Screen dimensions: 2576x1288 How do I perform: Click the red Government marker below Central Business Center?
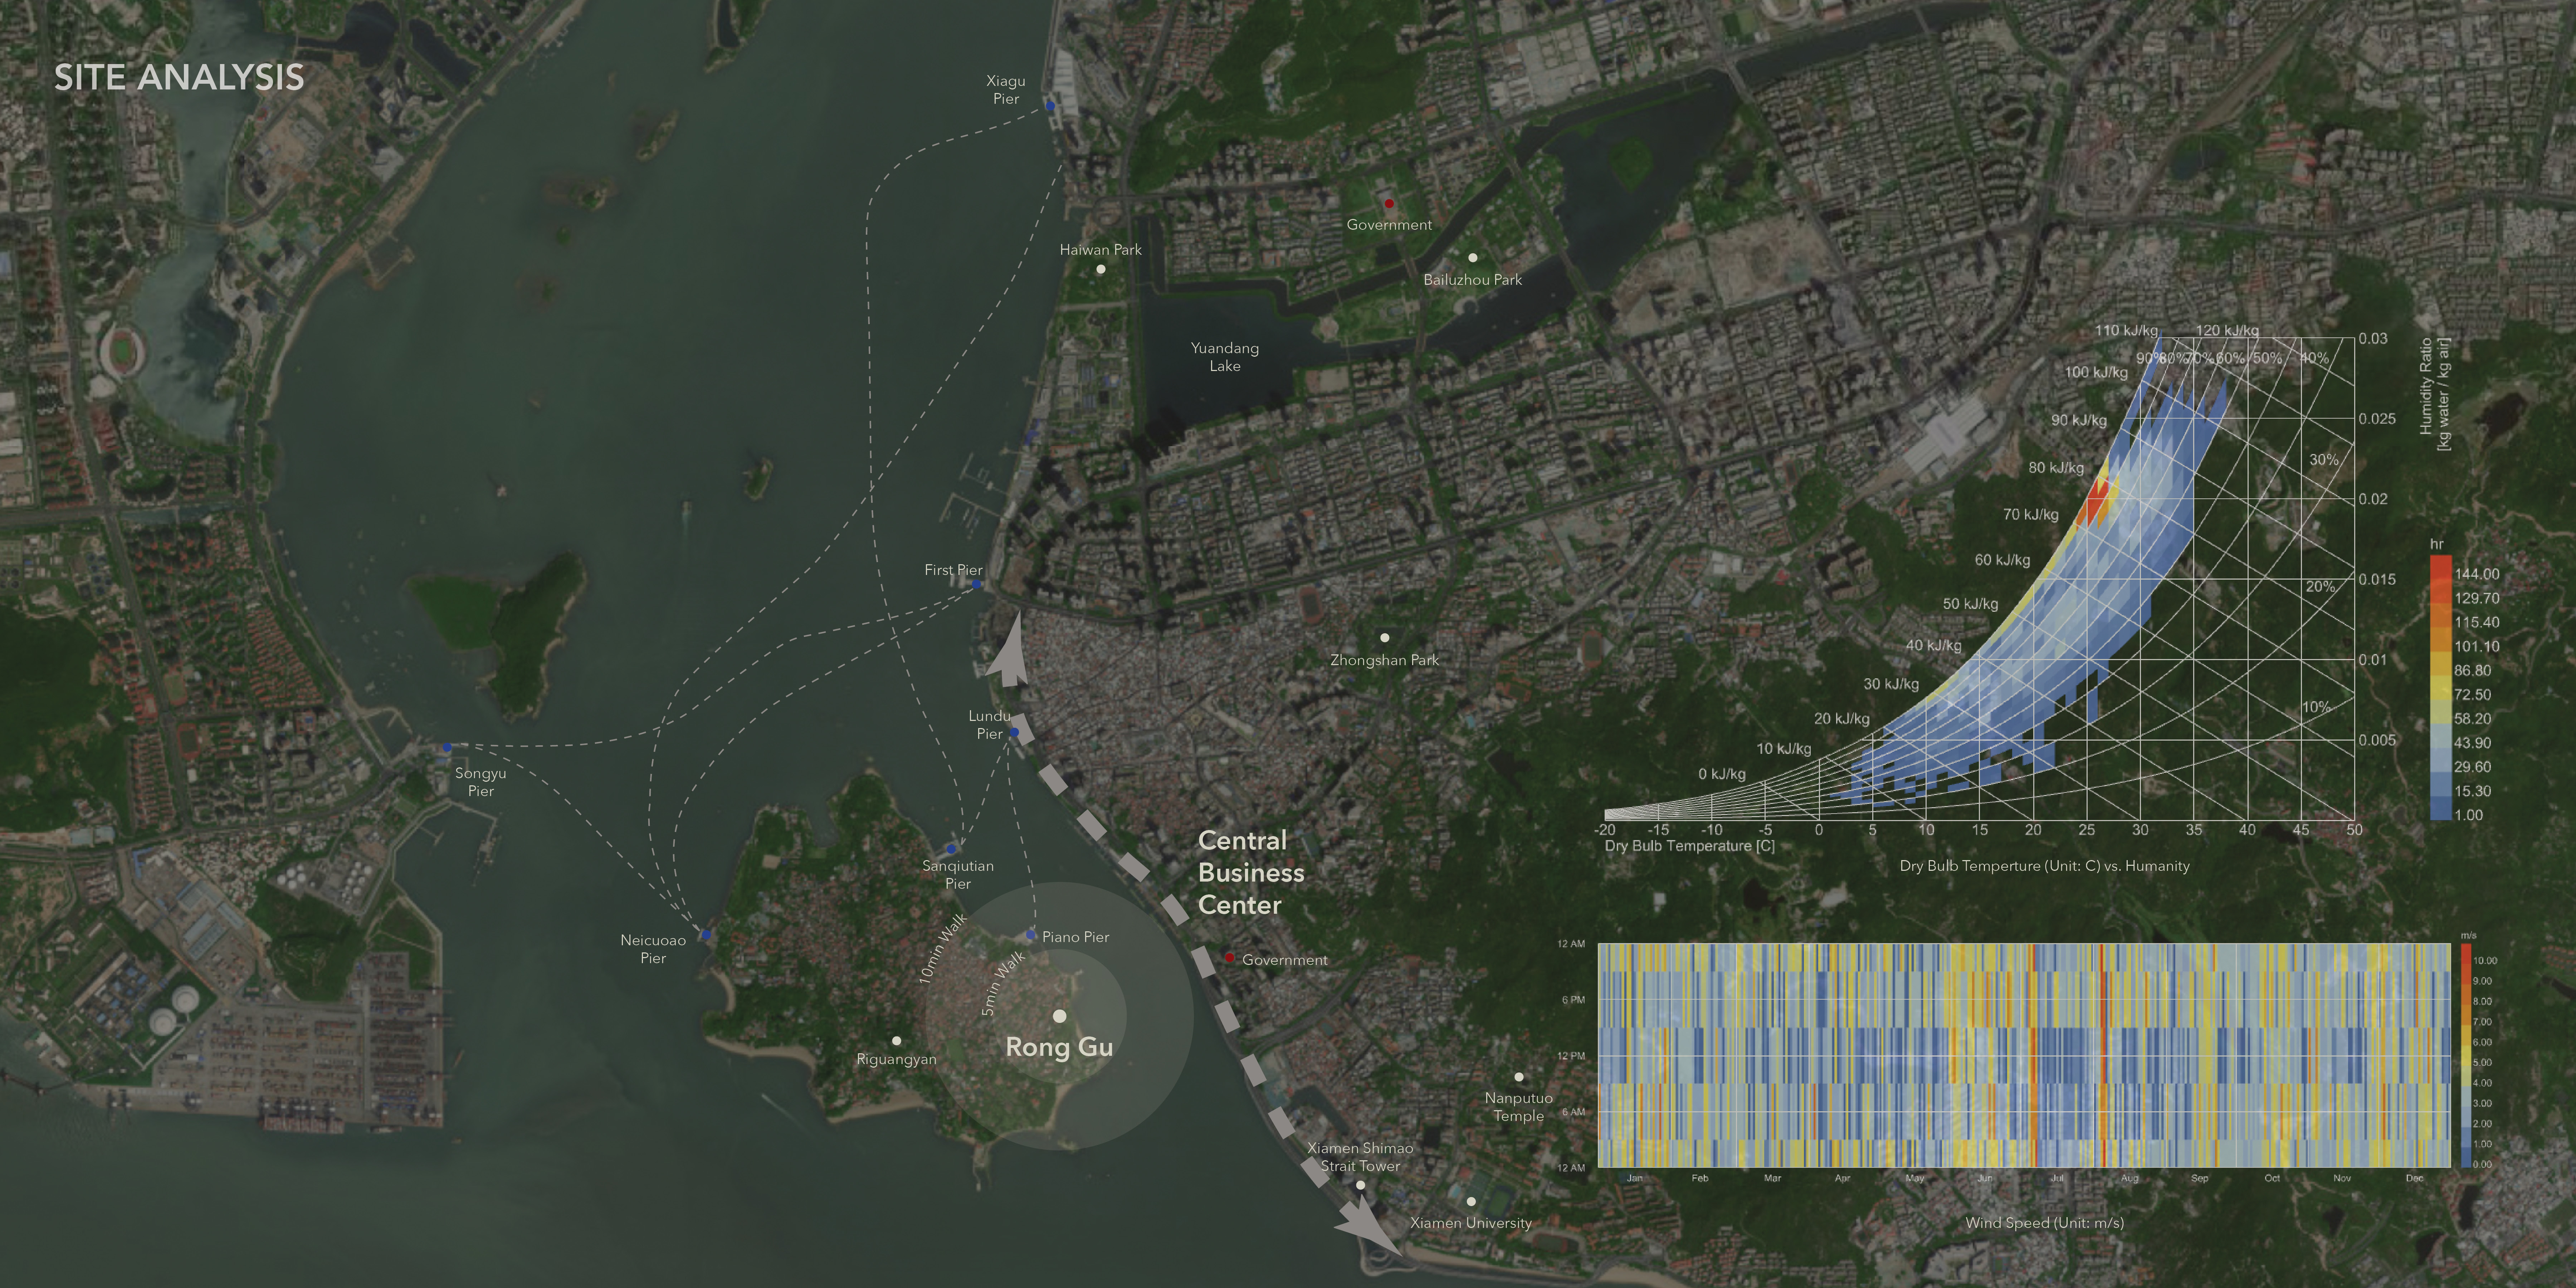(x=1230, y=958)
